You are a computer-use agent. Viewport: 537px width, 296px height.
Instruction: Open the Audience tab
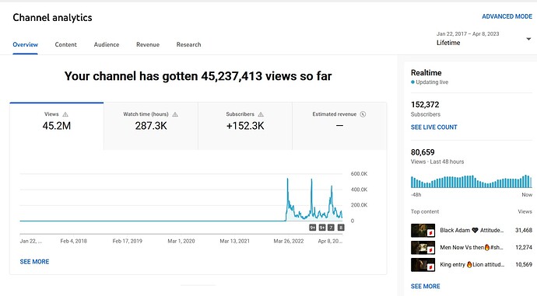tap(107, 44)
